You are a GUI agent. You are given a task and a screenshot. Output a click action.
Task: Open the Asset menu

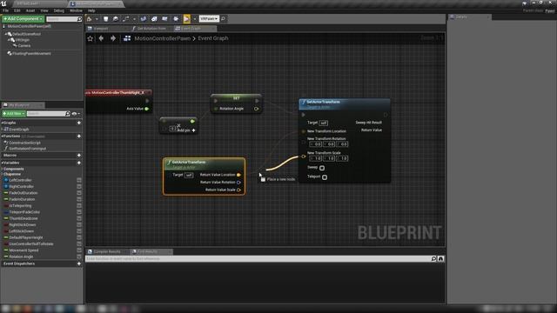click(30, 10)
